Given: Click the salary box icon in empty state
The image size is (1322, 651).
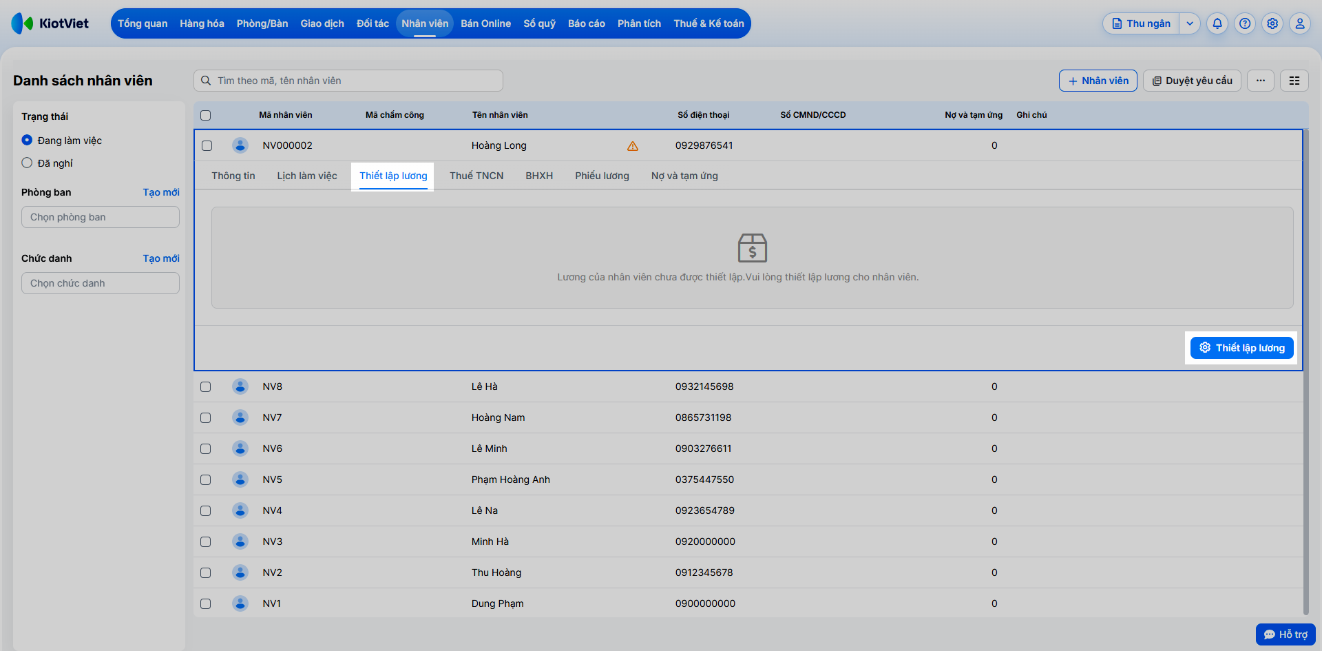Looking at the screenshot, I should pyautogui.click(x=753, y=248).
